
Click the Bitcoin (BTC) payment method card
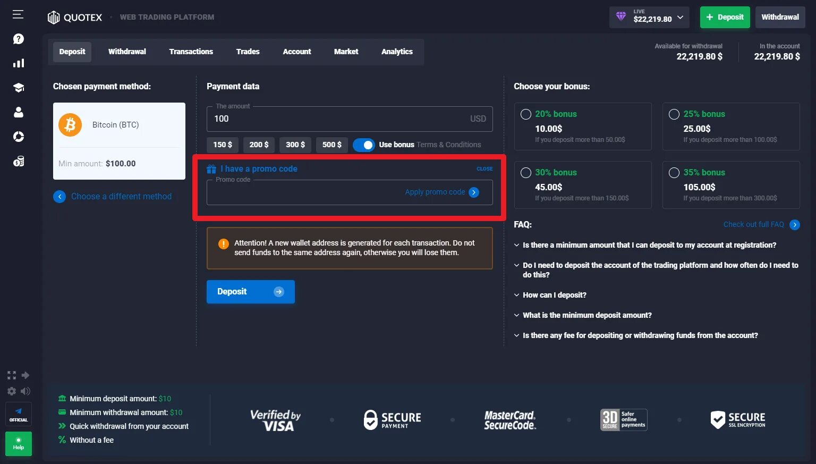(x=119, y=141)
